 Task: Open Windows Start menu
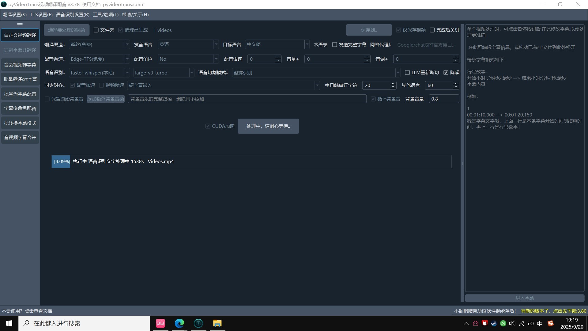click(9, 323)
